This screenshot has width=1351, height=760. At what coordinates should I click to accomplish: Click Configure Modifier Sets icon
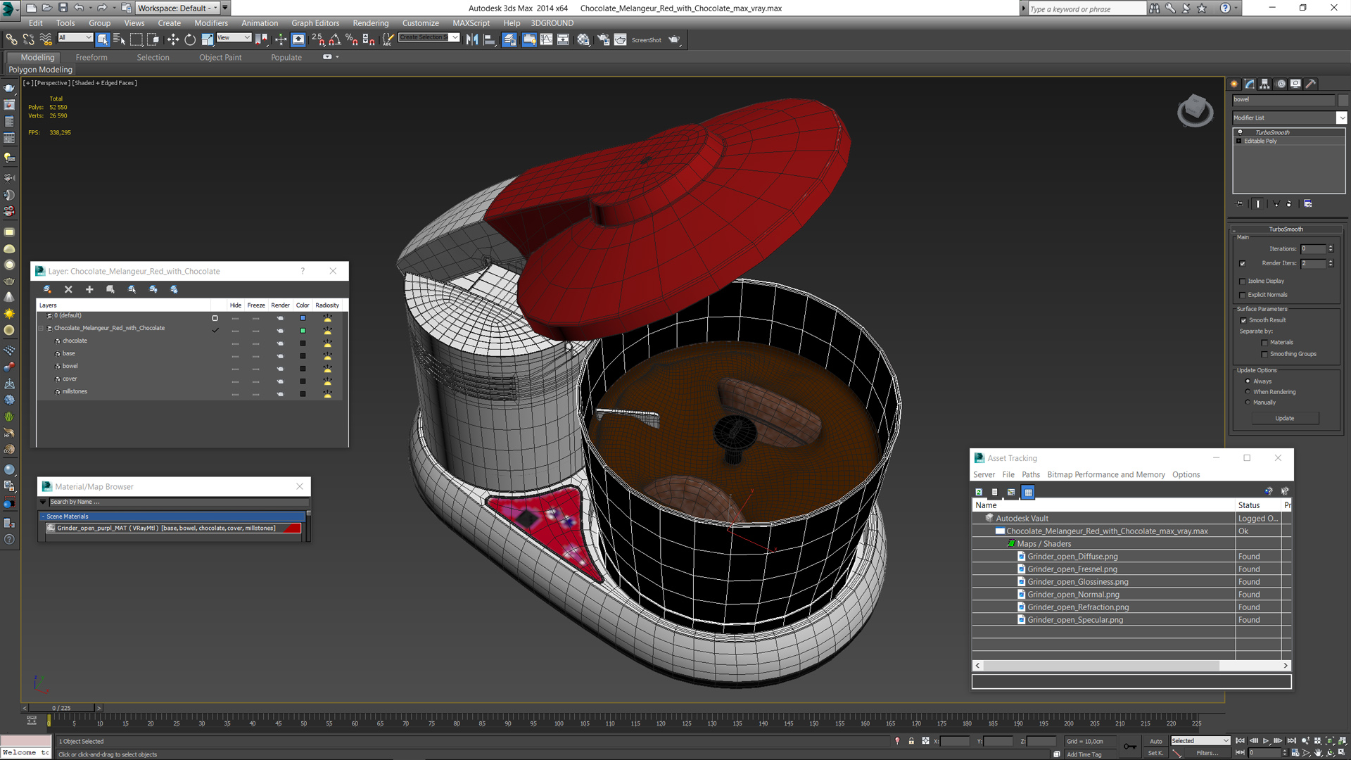click(1308, 204)
